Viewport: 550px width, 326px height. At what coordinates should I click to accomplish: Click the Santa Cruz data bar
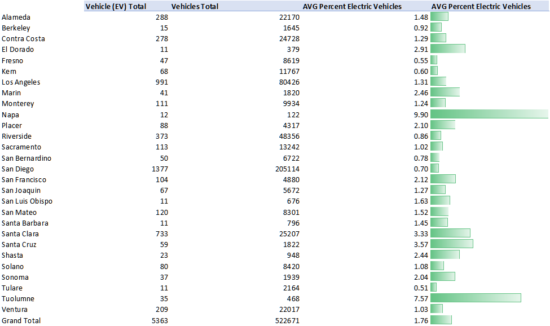[451, 244]
